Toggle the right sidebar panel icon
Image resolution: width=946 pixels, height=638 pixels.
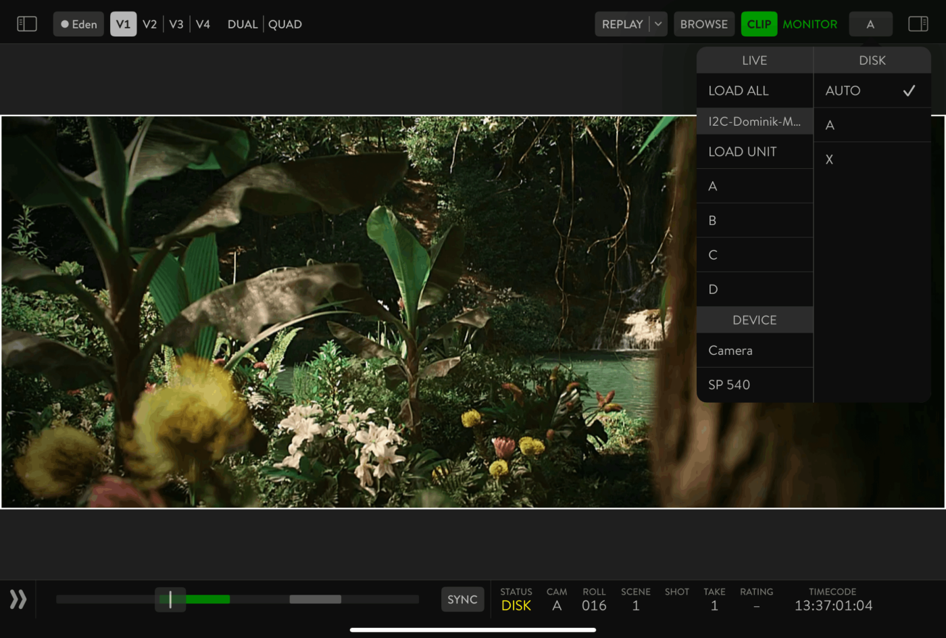coord(918,24)
